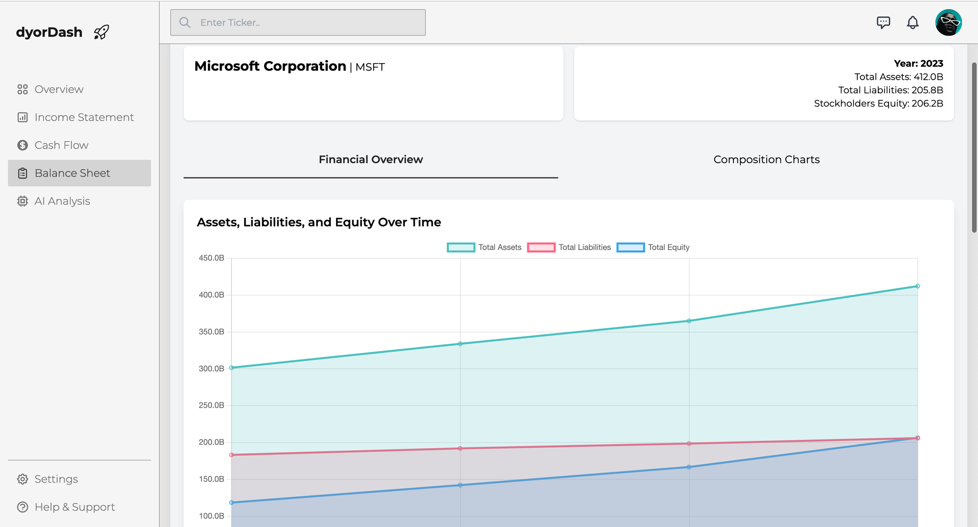
Task: Click 'Stockholders Equity: 206.2B' summary text
Action: click(x=878, y=103)
